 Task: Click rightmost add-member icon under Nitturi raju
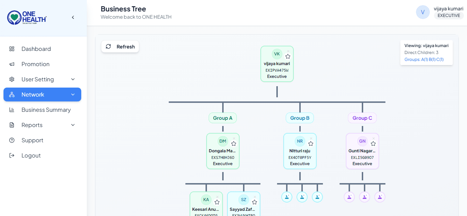pos(317,197)
